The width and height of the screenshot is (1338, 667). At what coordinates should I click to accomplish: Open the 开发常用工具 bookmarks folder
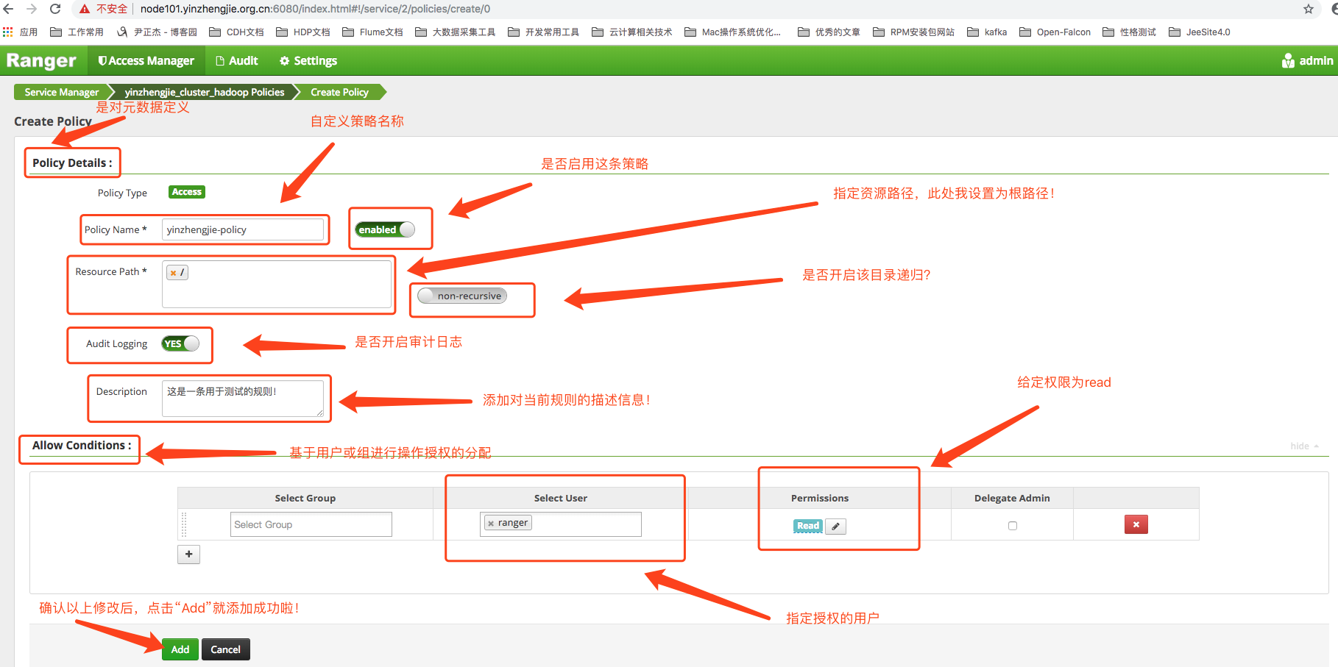click(x=544, y=32)
